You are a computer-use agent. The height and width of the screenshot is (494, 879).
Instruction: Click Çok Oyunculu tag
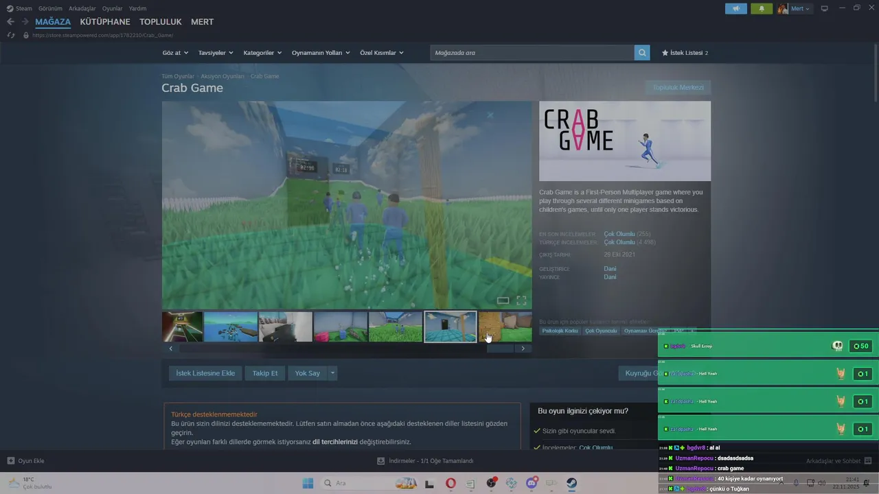coord(601,331)
